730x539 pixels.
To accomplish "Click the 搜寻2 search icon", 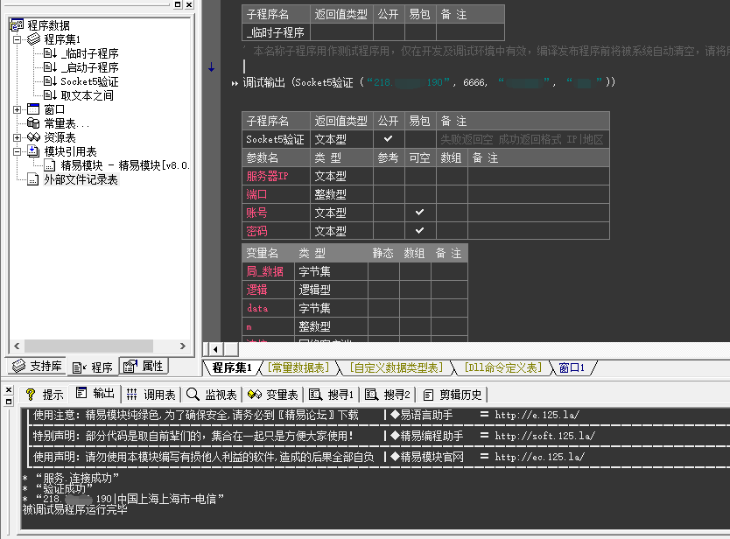I will point(371,395).
